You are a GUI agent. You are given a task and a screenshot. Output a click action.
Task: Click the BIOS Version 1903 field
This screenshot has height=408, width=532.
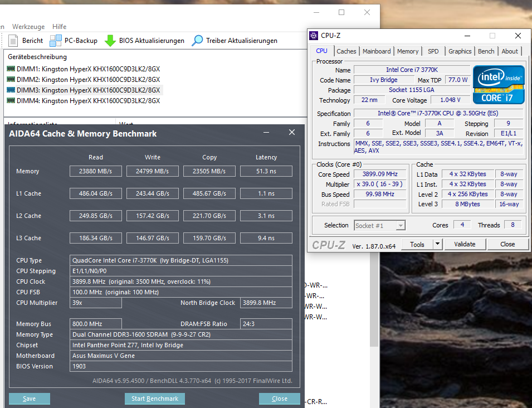pyautogui.click(x=181, y=366)
